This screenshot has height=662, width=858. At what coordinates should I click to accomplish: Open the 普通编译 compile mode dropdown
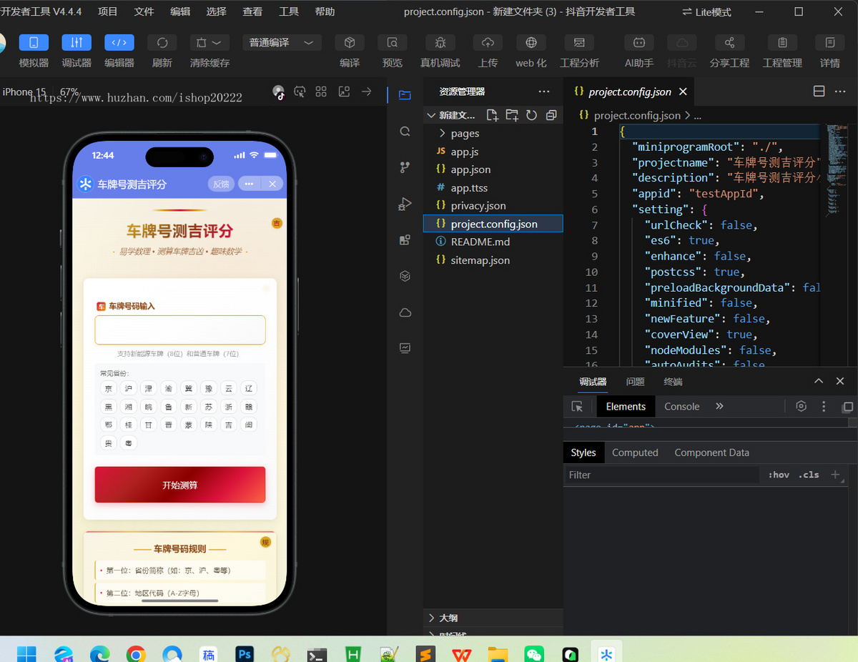(x=282, y=43)
